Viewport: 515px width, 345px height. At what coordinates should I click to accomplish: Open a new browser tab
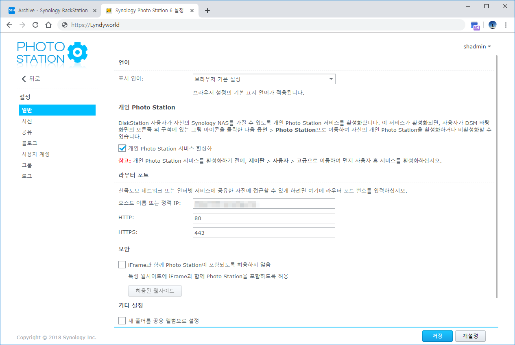point(207,11)
